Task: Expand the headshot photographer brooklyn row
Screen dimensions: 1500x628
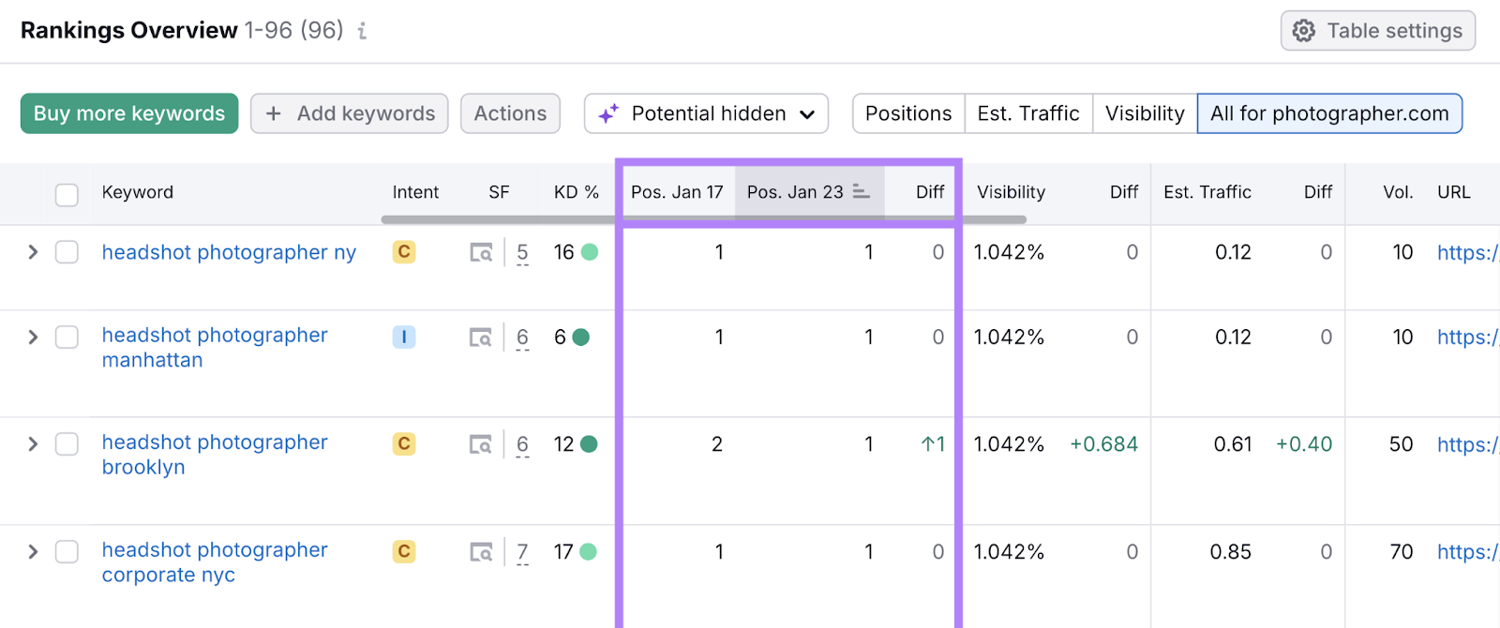Action: 33,444
